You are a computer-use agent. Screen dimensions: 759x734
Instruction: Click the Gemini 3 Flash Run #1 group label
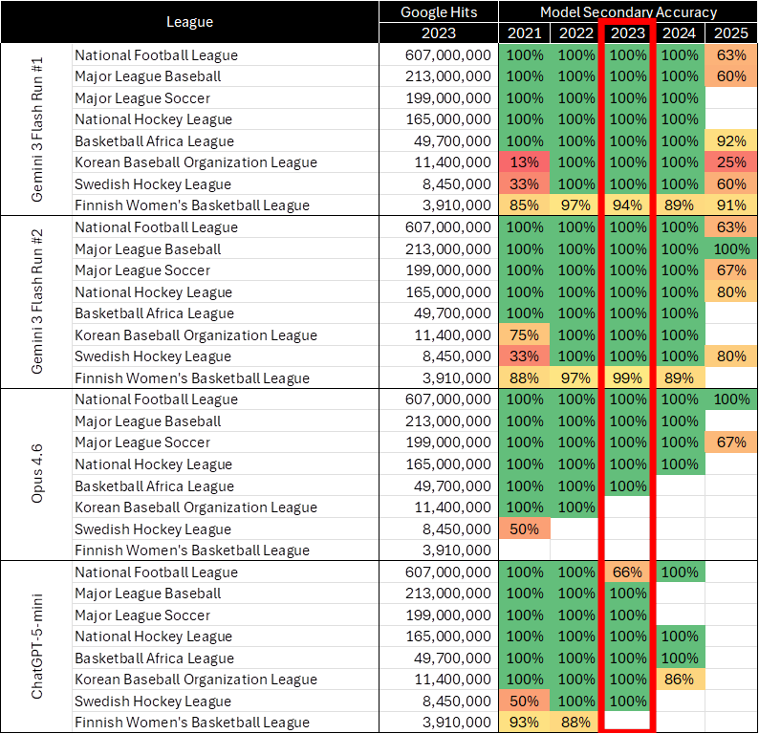tap(36, 130)
